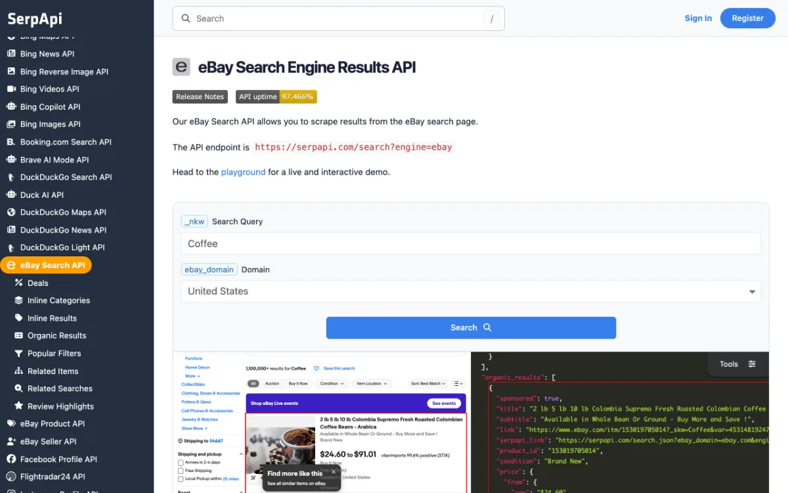
Task: Click the Bing Videos API camera icon
Action: pyautogui.click(x=11, y=89)
